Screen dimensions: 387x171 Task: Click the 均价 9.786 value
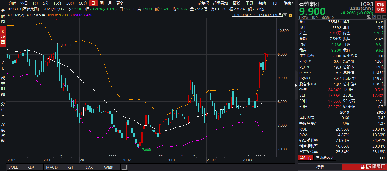tap(336, 44)
